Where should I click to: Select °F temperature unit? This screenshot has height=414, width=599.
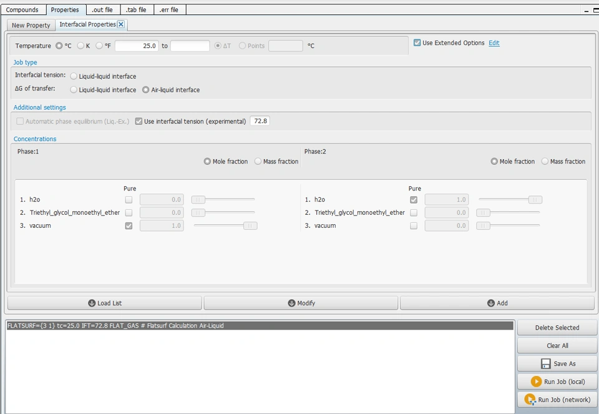coord(99,46)
